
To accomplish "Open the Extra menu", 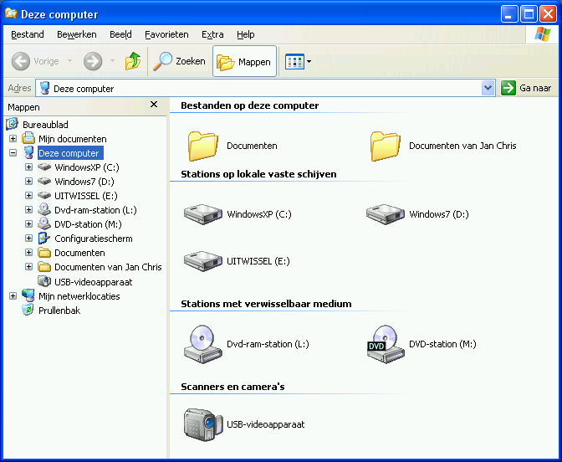I will click(212, 34).
